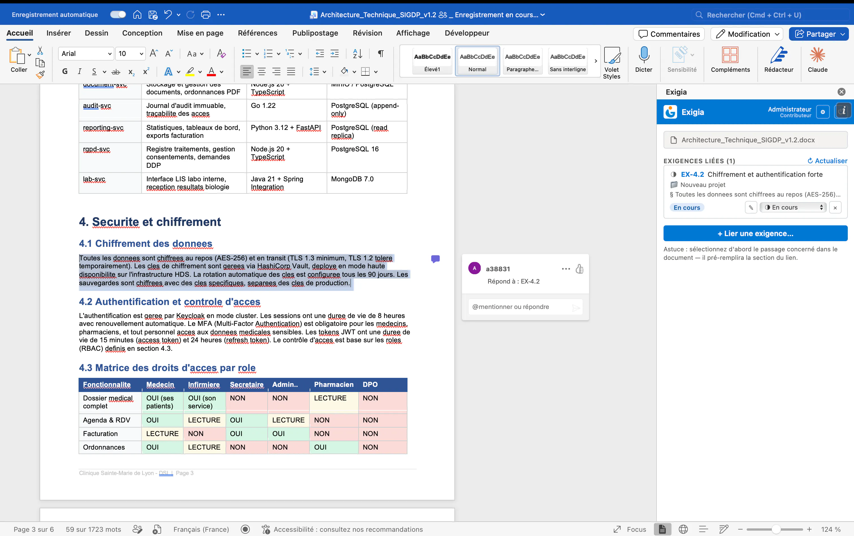Toggle italic formatting
Image resolution: width=854 pixels, height=536 pixels.
click(x=79, y=71)
